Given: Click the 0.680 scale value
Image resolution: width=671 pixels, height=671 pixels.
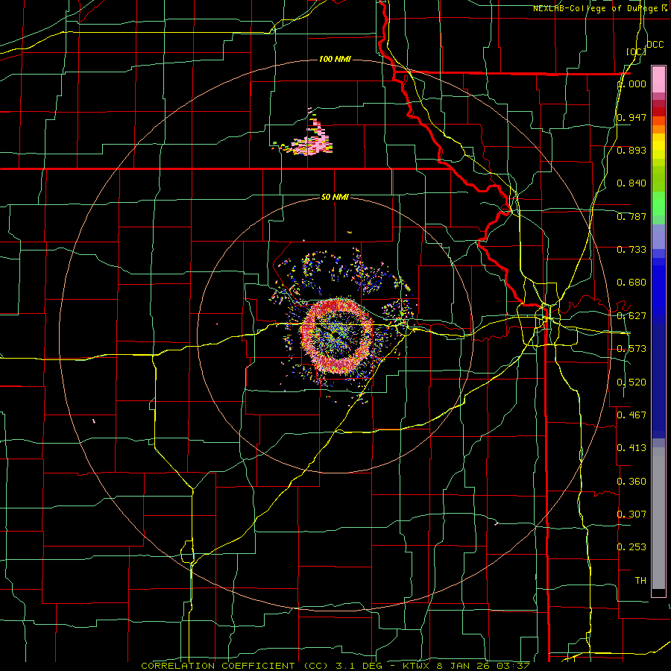Looking at the screenshot, I should [x=631, y=283].
